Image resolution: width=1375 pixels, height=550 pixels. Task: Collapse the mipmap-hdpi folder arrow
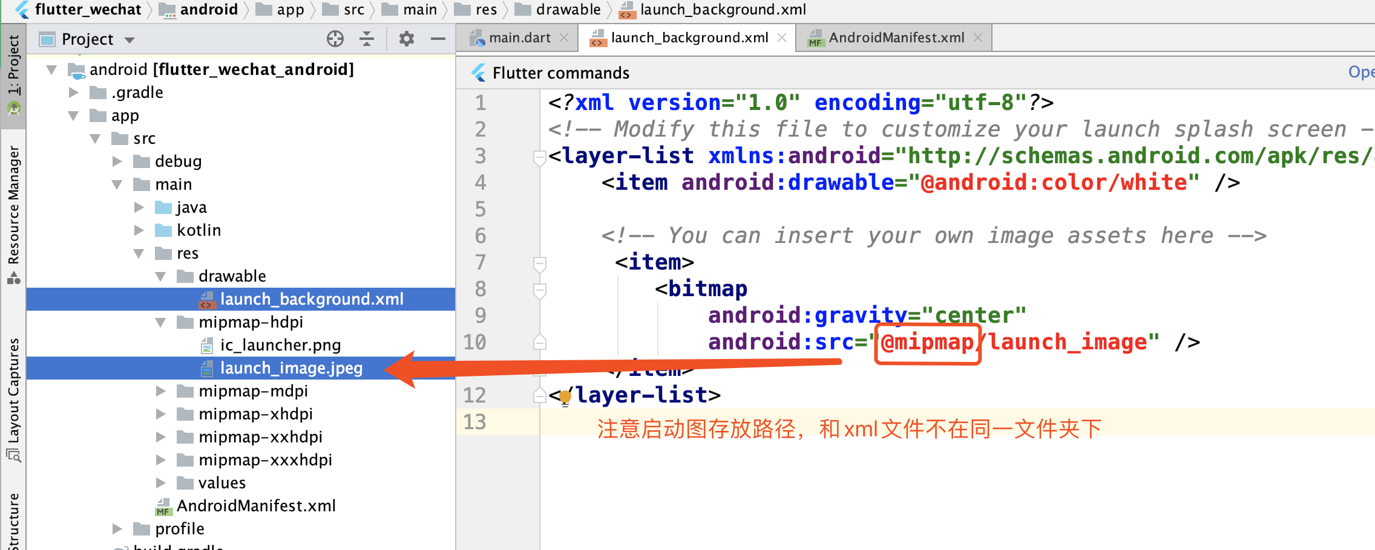(x=160, y=322)
